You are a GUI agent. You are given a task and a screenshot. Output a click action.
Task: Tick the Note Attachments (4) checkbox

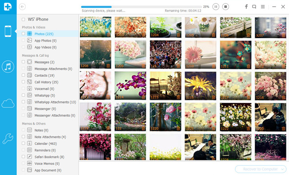click(23, 137)
